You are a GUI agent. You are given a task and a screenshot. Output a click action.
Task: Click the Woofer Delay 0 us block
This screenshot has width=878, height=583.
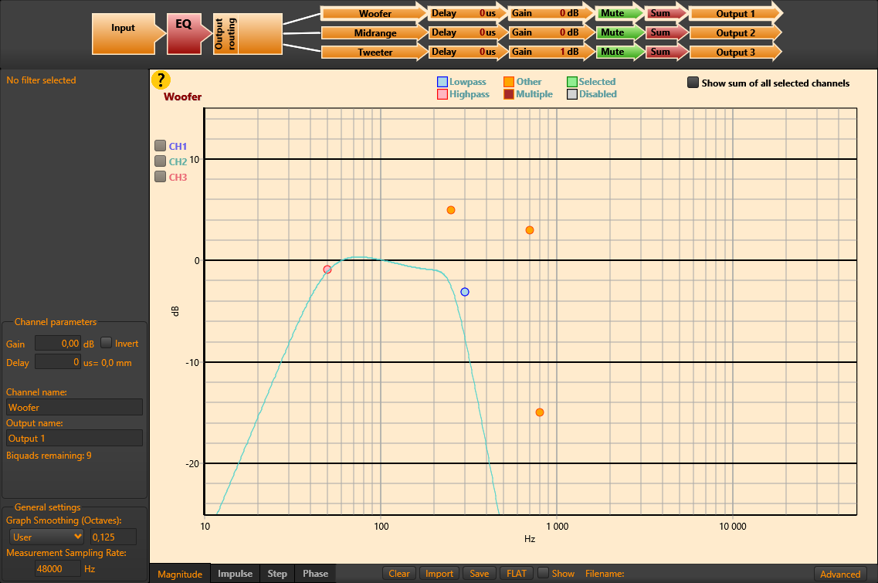point(467,13)
